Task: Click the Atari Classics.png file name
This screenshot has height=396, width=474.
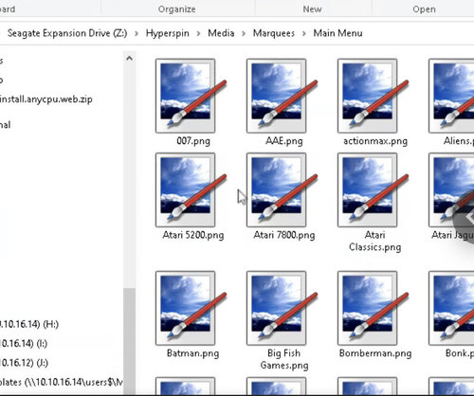Action: [375, 241]
